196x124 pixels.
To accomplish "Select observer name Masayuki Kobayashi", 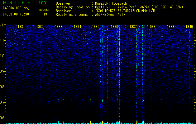I will coord(112,3).
